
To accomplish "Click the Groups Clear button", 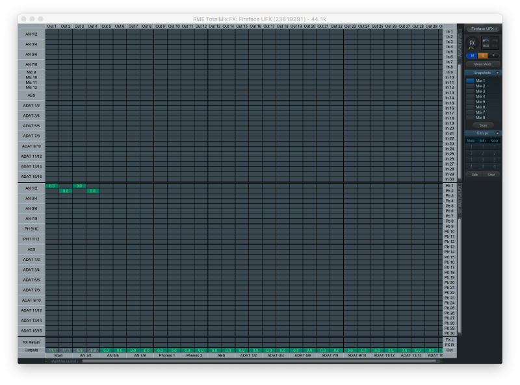I will coord(491,175).
